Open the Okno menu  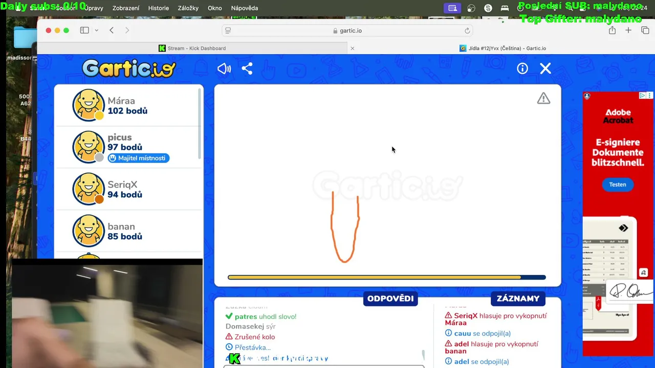[x=215, y=8]
